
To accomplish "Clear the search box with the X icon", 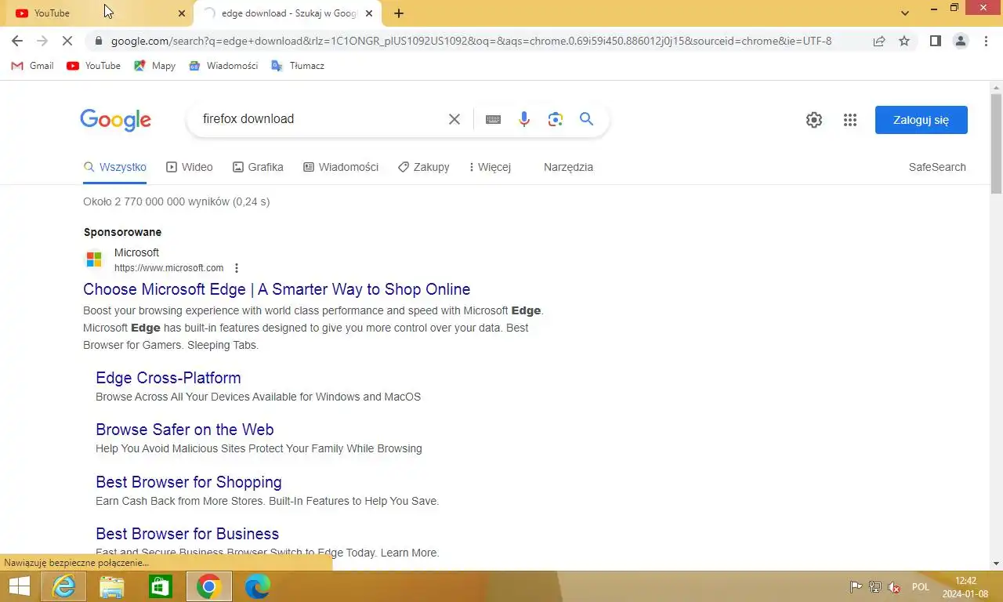I will (x=454, y=119).
